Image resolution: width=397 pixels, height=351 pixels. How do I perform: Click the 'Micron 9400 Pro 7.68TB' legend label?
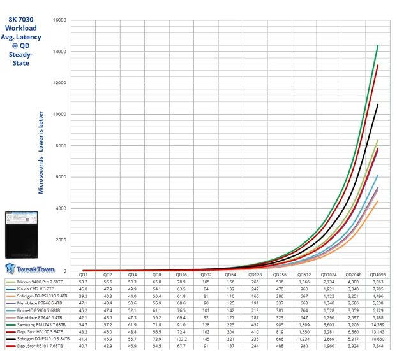point(40,282)
